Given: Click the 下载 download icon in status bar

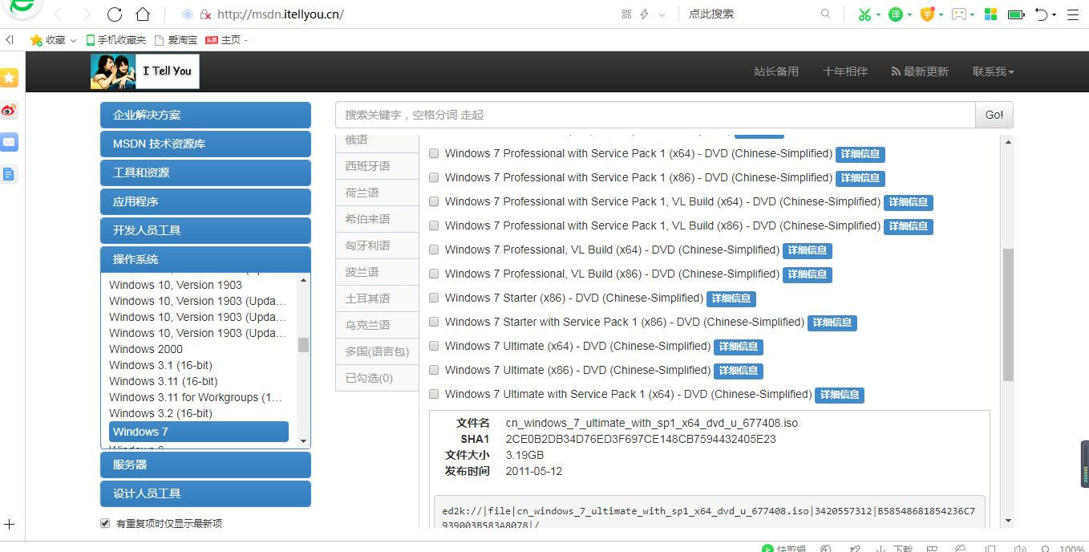Looking at the screenshot, I should [x=893, y=549].
